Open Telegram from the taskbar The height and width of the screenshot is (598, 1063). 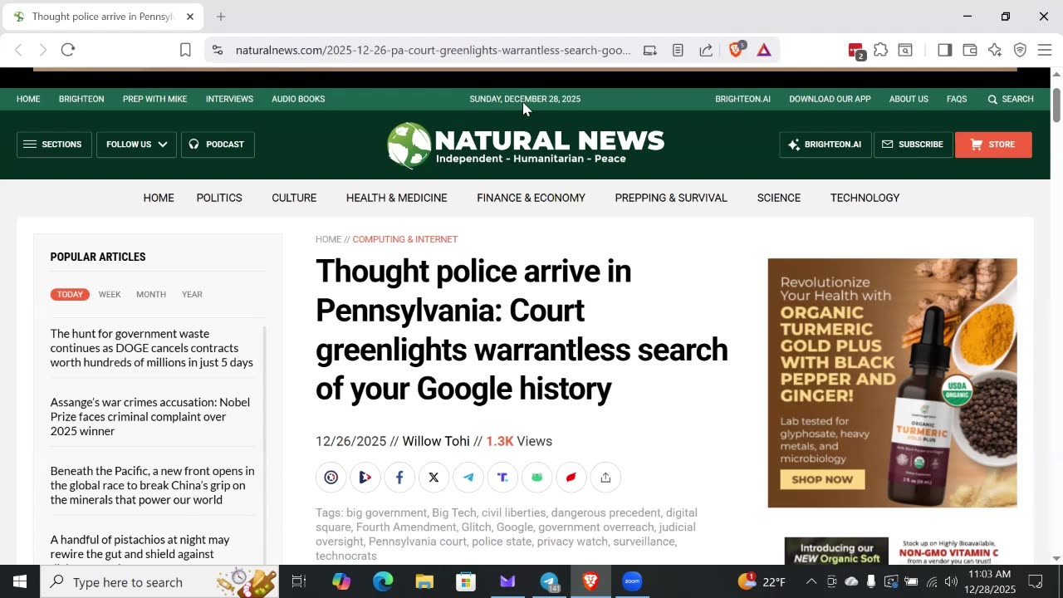click(x=550, y=581)
